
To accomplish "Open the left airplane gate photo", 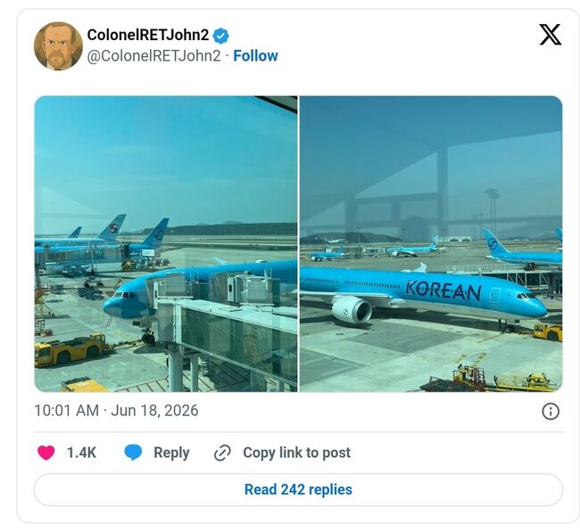I will (166, 244).
